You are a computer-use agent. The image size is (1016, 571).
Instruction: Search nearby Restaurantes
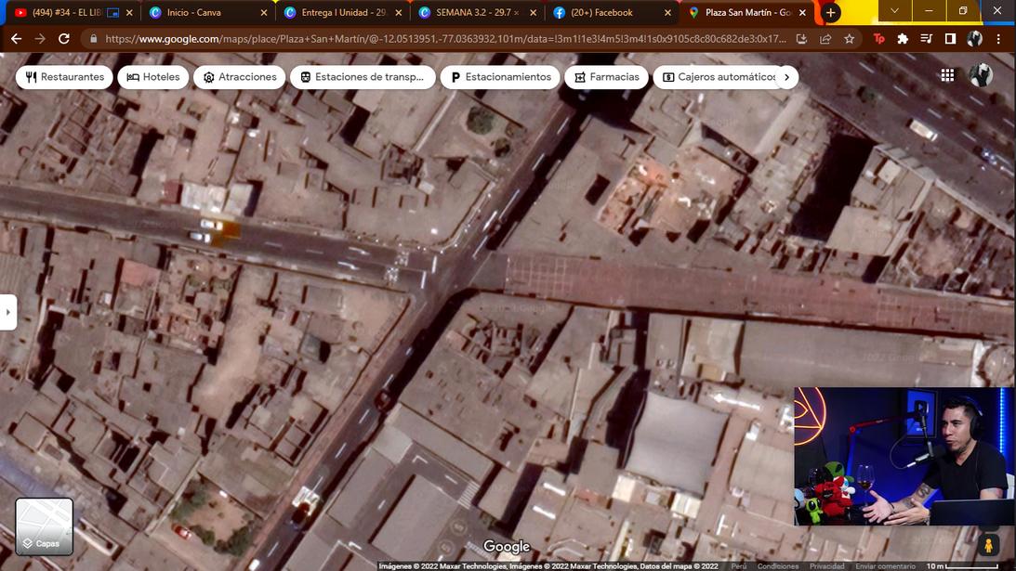[x=64, y=77]
